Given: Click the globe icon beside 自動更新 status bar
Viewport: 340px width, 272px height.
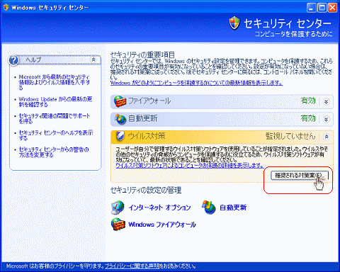Looking at the screenshot, I should 120,119.
